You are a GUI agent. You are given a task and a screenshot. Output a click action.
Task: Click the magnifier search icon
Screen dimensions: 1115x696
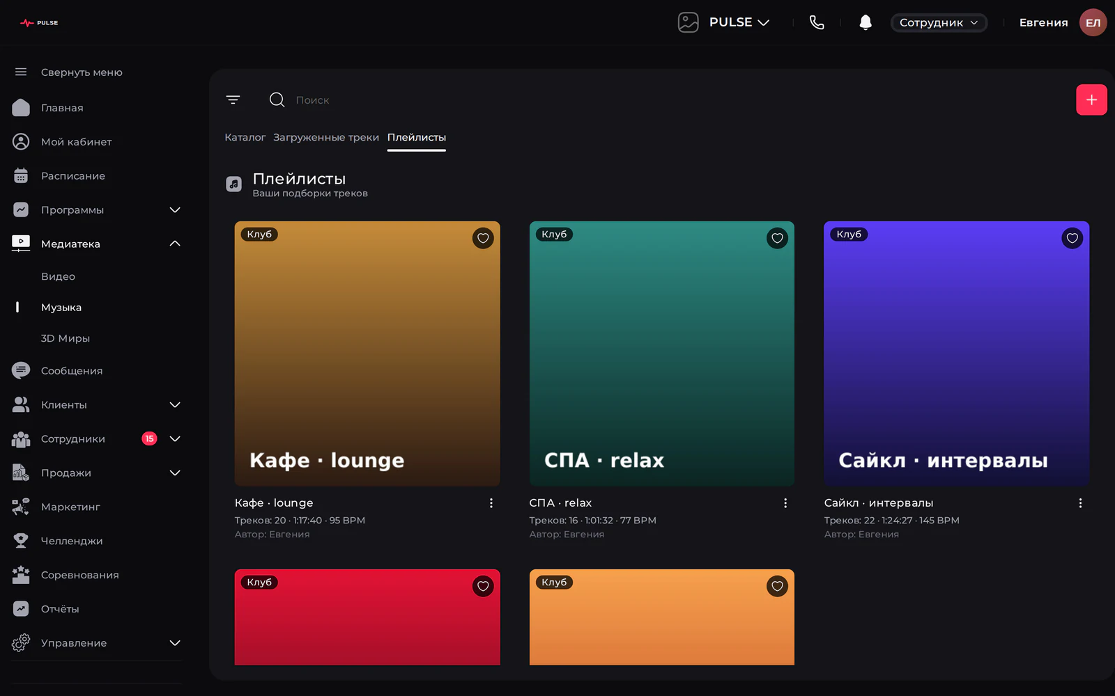(277, 100)
